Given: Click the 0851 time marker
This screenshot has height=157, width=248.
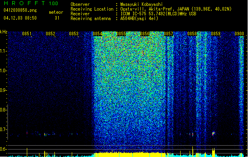Looking at the screenshot, I should coord(26,34).
